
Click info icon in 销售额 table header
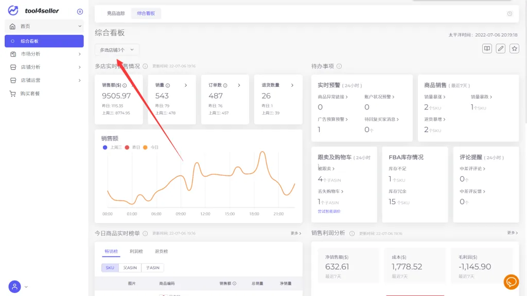pos(234,283)
